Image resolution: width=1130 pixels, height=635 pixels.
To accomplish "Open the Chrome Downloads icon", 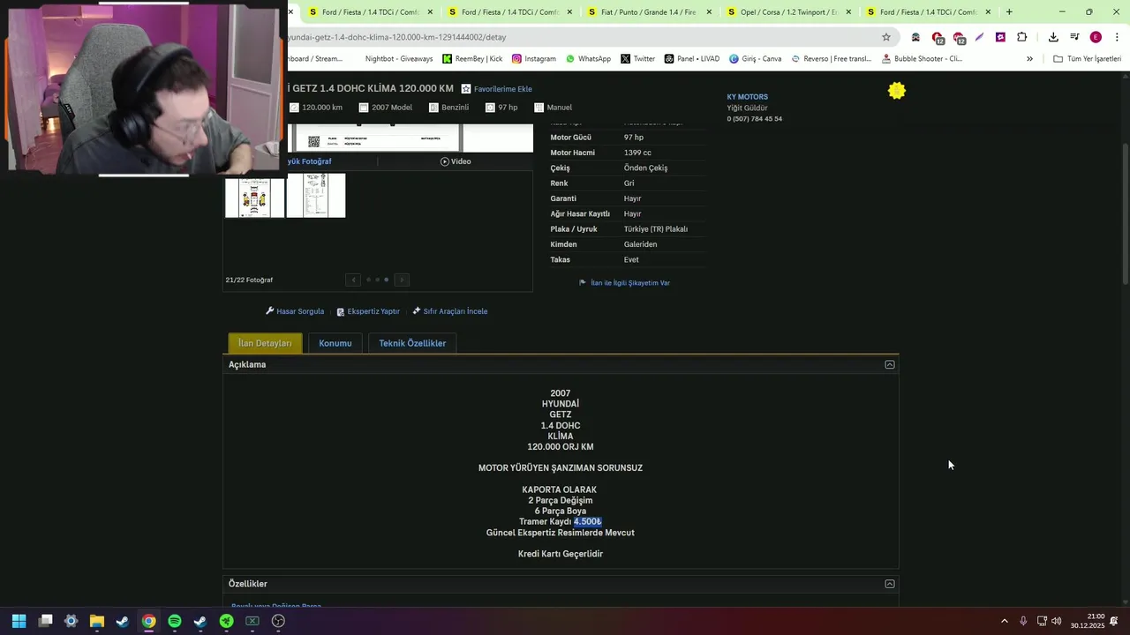I will [x=1053, y=37].
